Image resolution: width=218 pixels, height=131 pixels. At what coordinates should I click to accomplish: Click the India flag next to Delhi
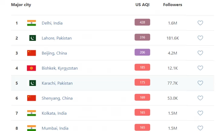pyautogui.click(x=31, y=23)
